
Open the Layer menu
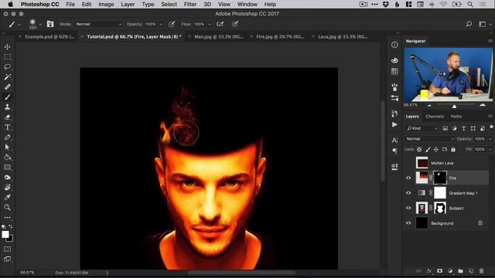coord(128,5)
